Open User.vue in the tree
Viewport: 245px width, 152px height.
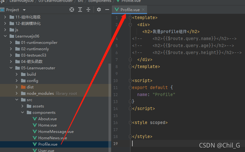pos(46,150)
